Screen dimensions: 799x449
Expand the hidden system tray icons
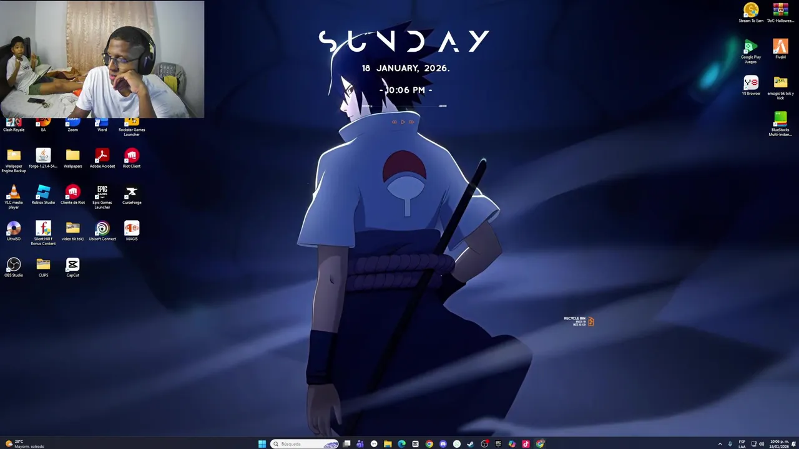[720, 444]
